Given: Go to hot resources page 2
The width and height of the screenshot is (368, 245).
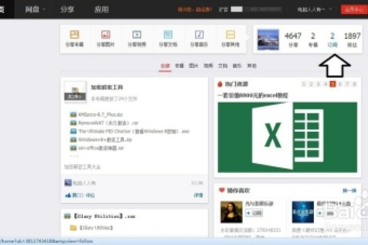Looking at the screenshot, I should tap(311, 84).
